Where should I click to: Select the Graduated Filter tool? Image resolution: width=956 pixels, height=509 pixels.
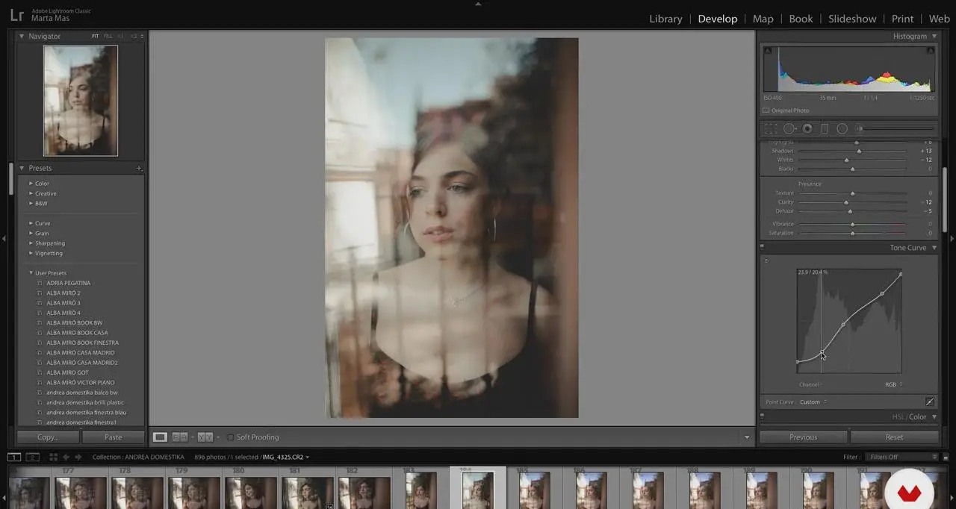tap(825, 128)
